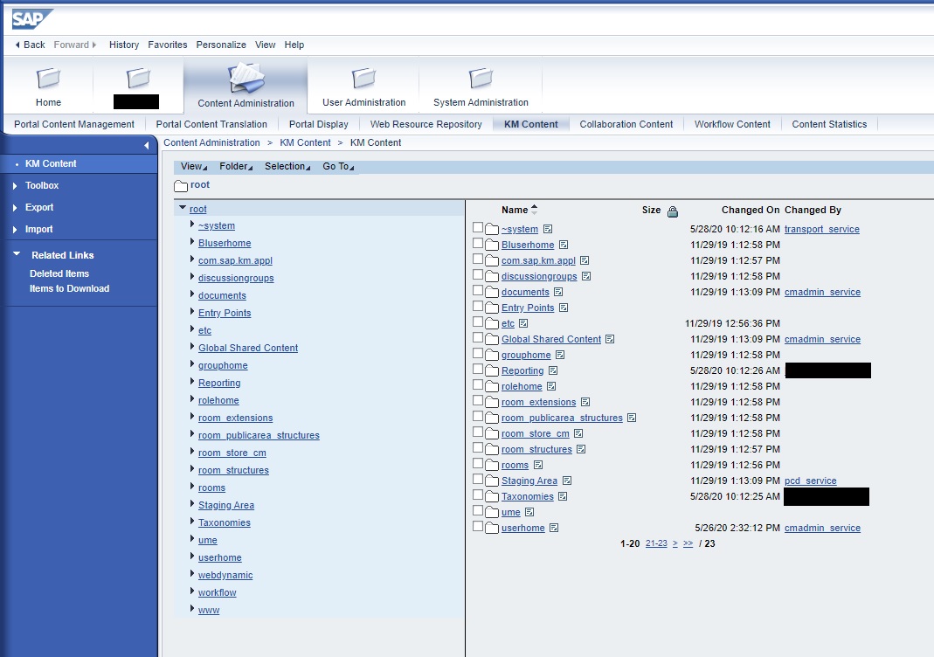Collapse the left navigation panel arrow
Viewport: 934px width, 657px height.
(147, 145)
